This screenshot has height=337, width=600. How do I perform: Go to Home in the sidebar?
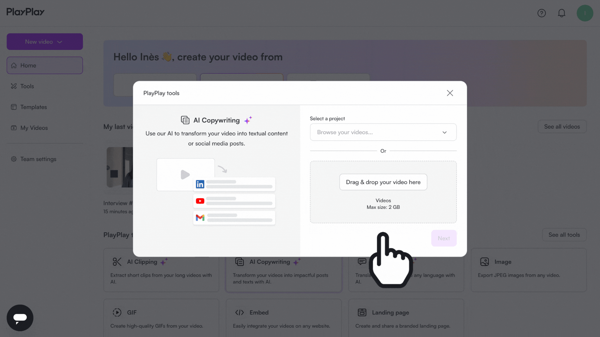tap(45, 65)
